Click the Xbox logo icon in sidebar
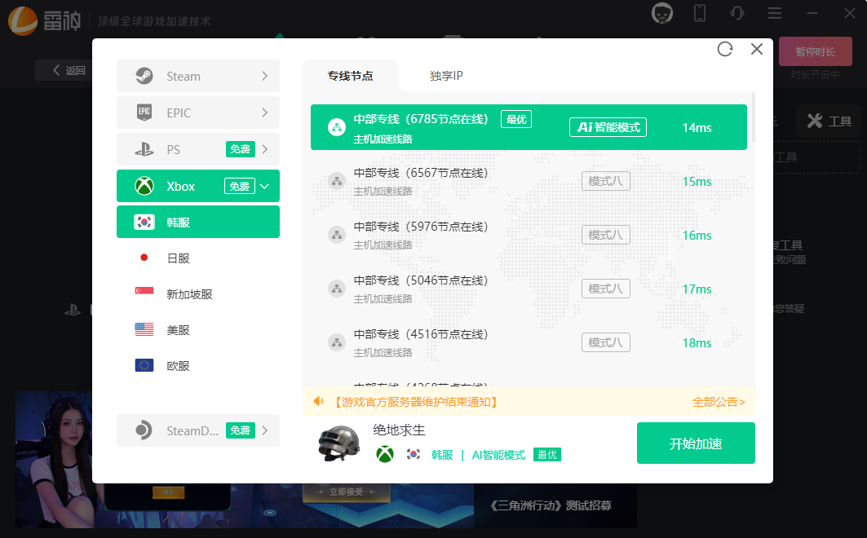 (144, 186)
